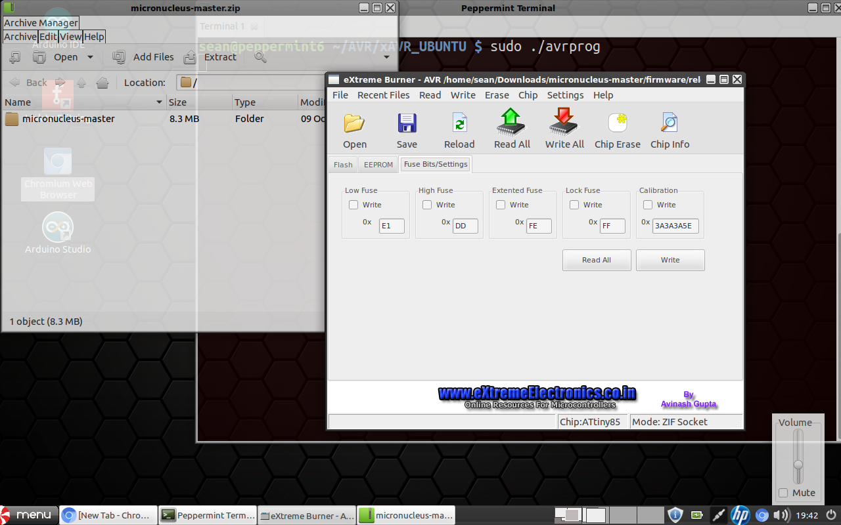Open the Archive menu in Archive Manager
Viewport: 841px width, 525px height.
[20, 37]
